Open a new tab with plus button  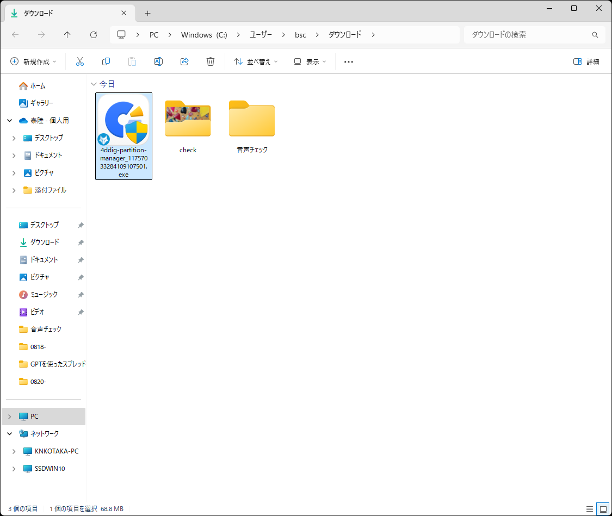(x=147, y=13)
